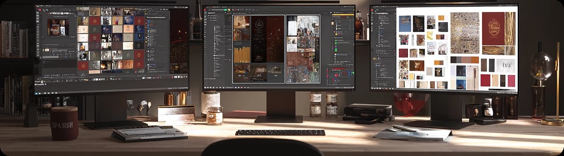Toggle the green switch in middle monitor's top toolbar
564x156 pixels.
tap(225, 10)
